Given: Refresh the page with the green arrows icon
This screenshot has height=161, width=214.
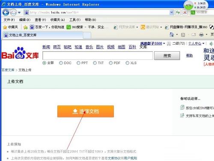Looking at the screenshot, I should (178, 12).
